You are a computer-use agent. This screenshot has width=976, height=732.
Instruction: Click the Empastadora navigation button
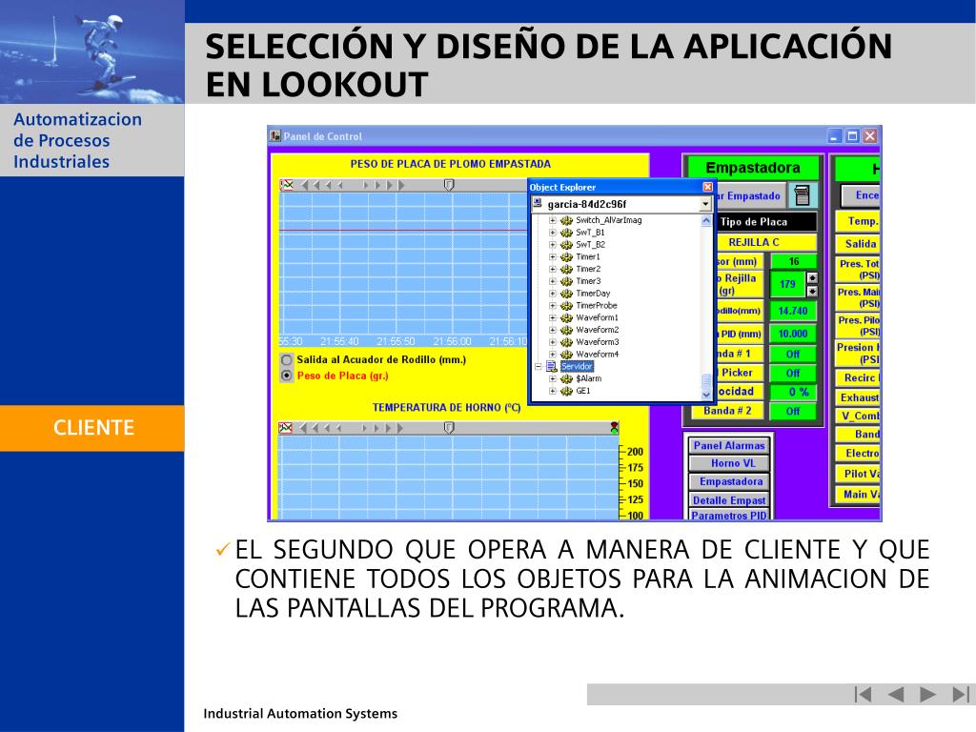[729, 481]
